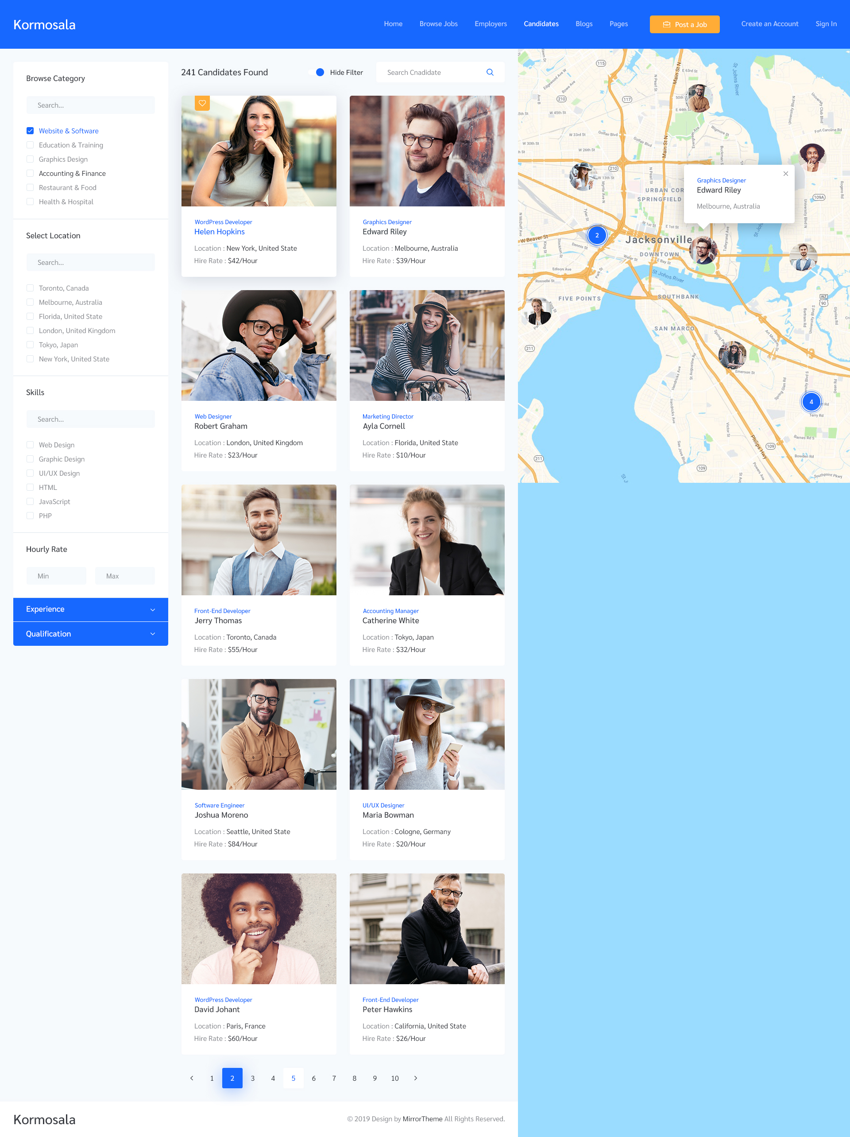Go to previous pagination page arrow
The height and width of the screenshot is (1137, 850).
tap(192, 1078)
